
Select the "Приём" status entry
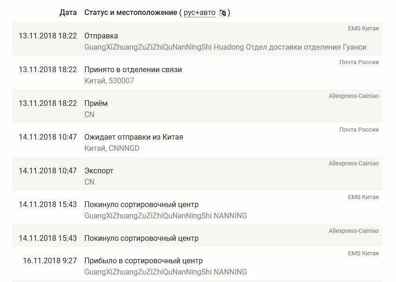coord(96,104)
